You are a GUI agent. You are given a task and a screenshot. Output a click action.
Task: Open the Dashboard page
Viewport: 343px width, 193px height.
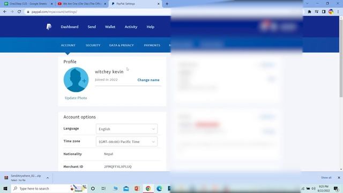click(x=70, y=27)
